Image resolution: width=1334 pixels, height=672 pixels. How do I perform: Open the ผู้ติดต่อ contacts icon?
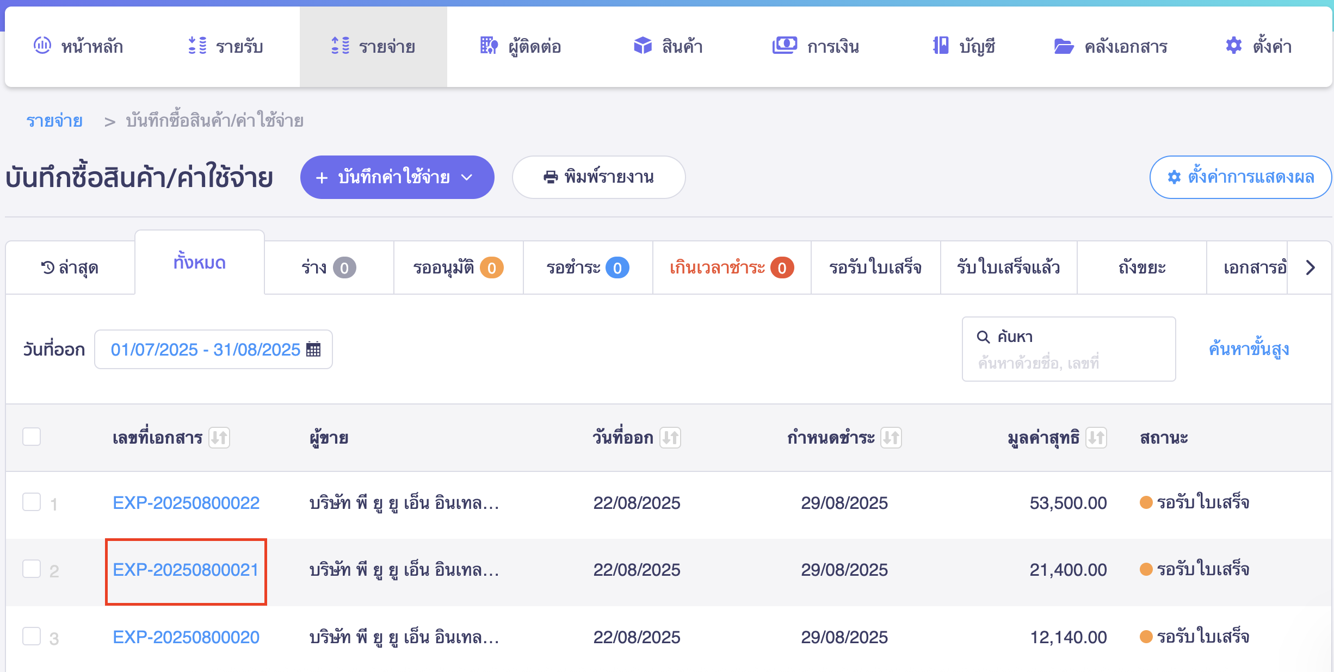(489, 46)
